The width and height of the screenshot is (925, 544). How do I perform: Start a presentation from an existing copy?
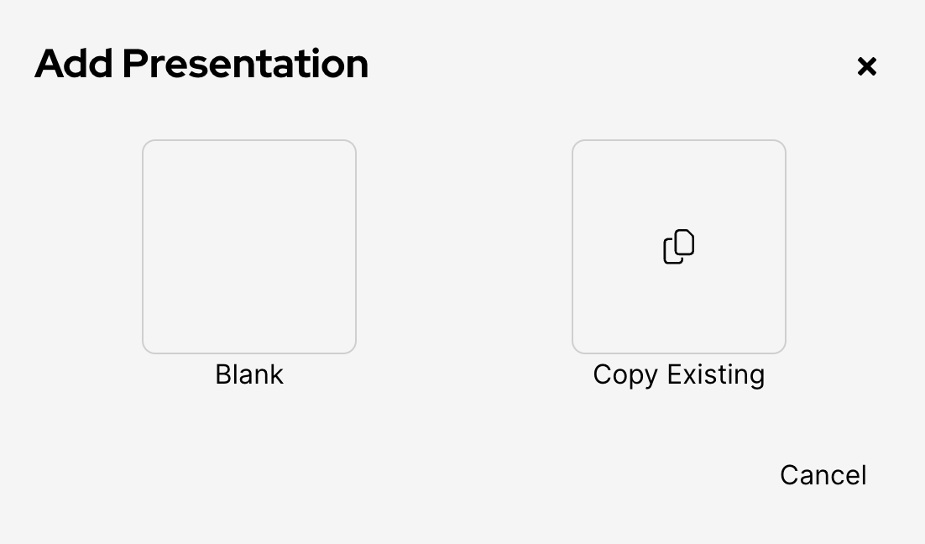point(678,247)
